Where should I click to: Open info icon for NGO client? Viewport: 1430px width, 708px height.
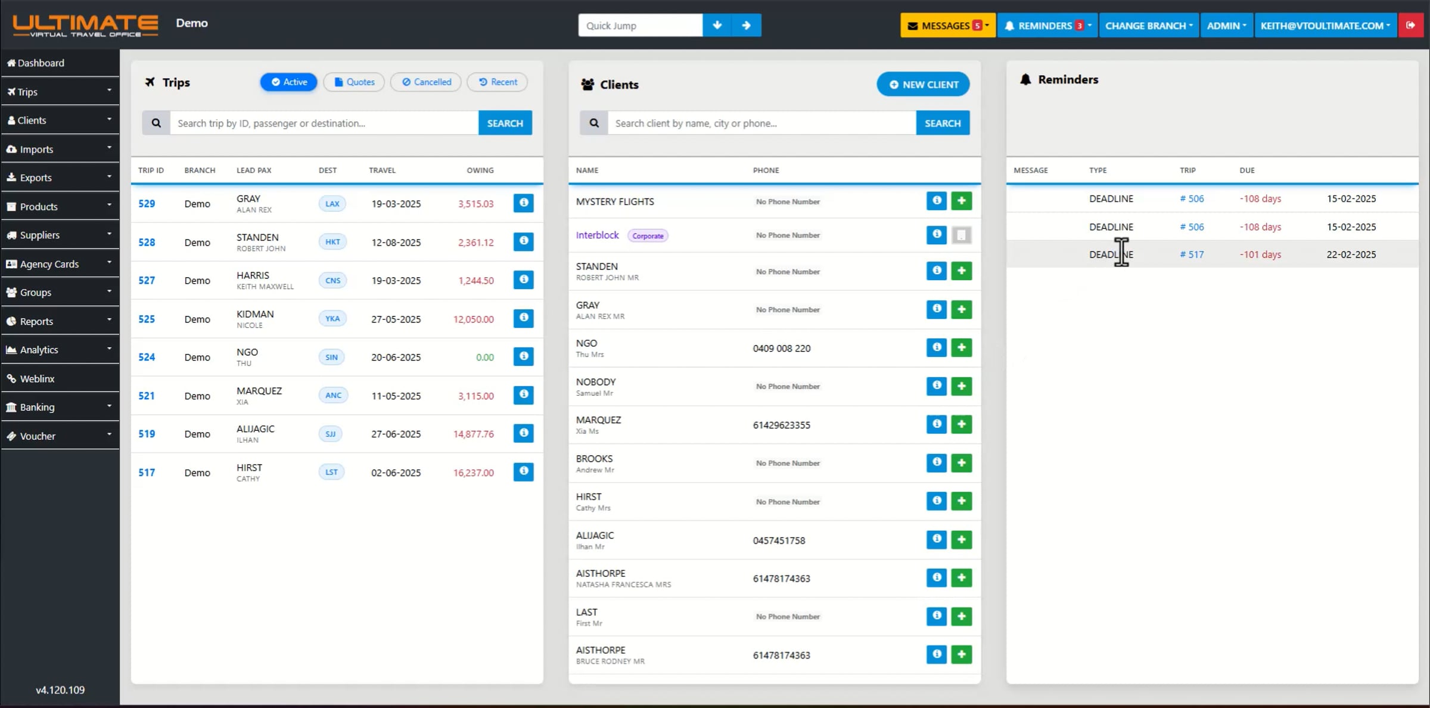tap(936, 347)
